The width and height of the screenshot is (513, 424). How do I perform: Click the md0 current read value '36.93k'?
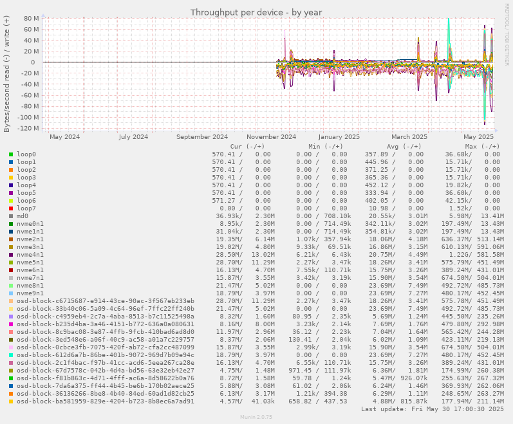click(229, 216)
